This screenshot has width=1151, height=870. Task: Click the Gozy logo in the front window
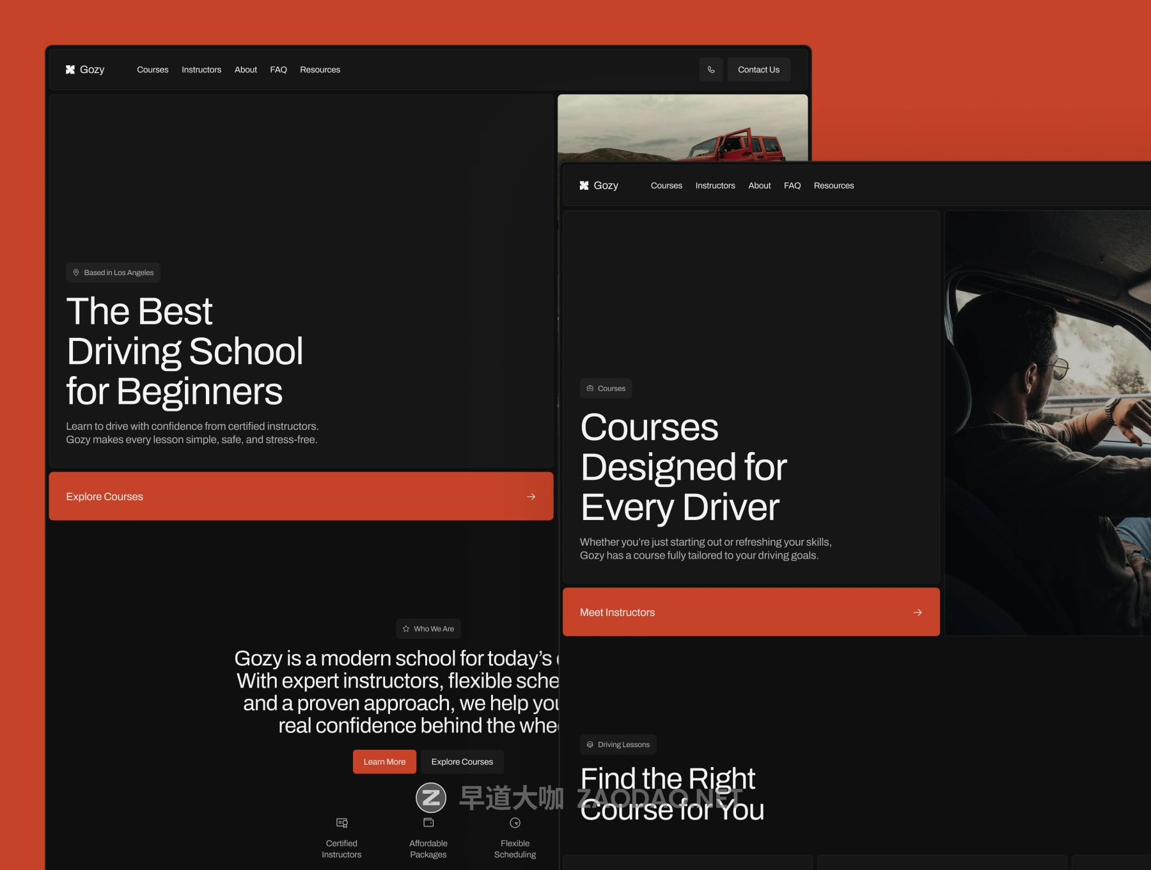599,186
